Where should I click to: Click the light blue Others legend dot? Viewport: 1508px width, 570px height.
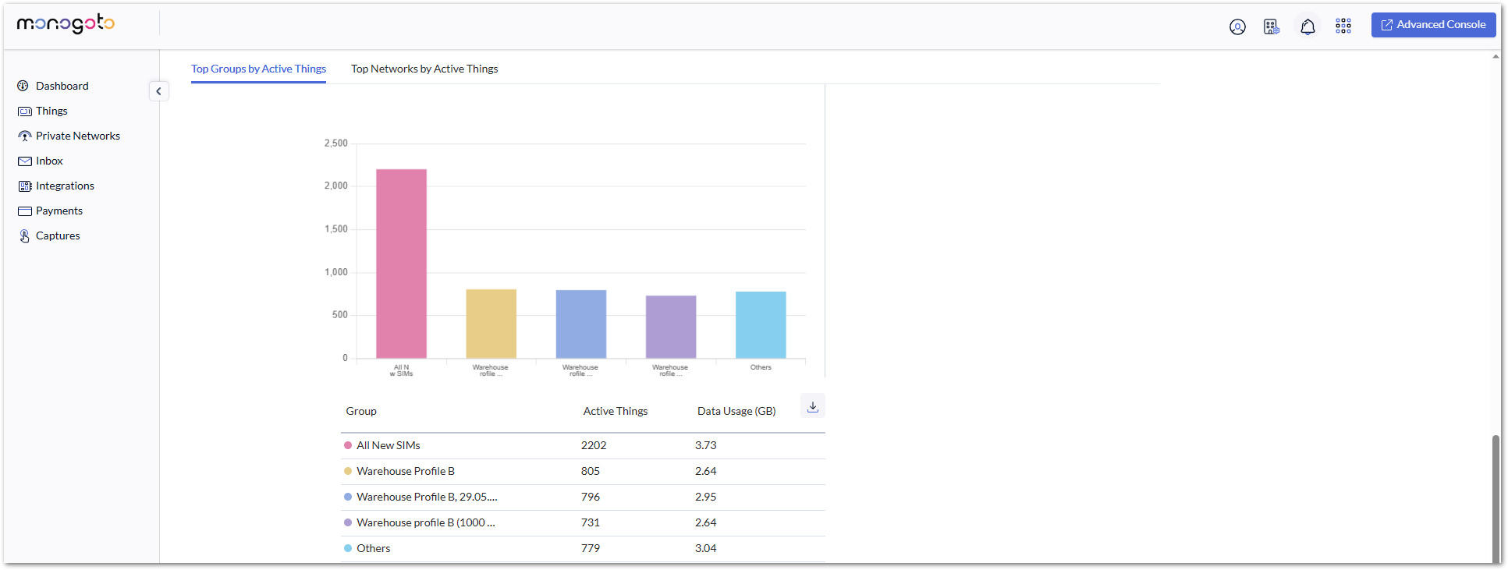tap(348, 548)
